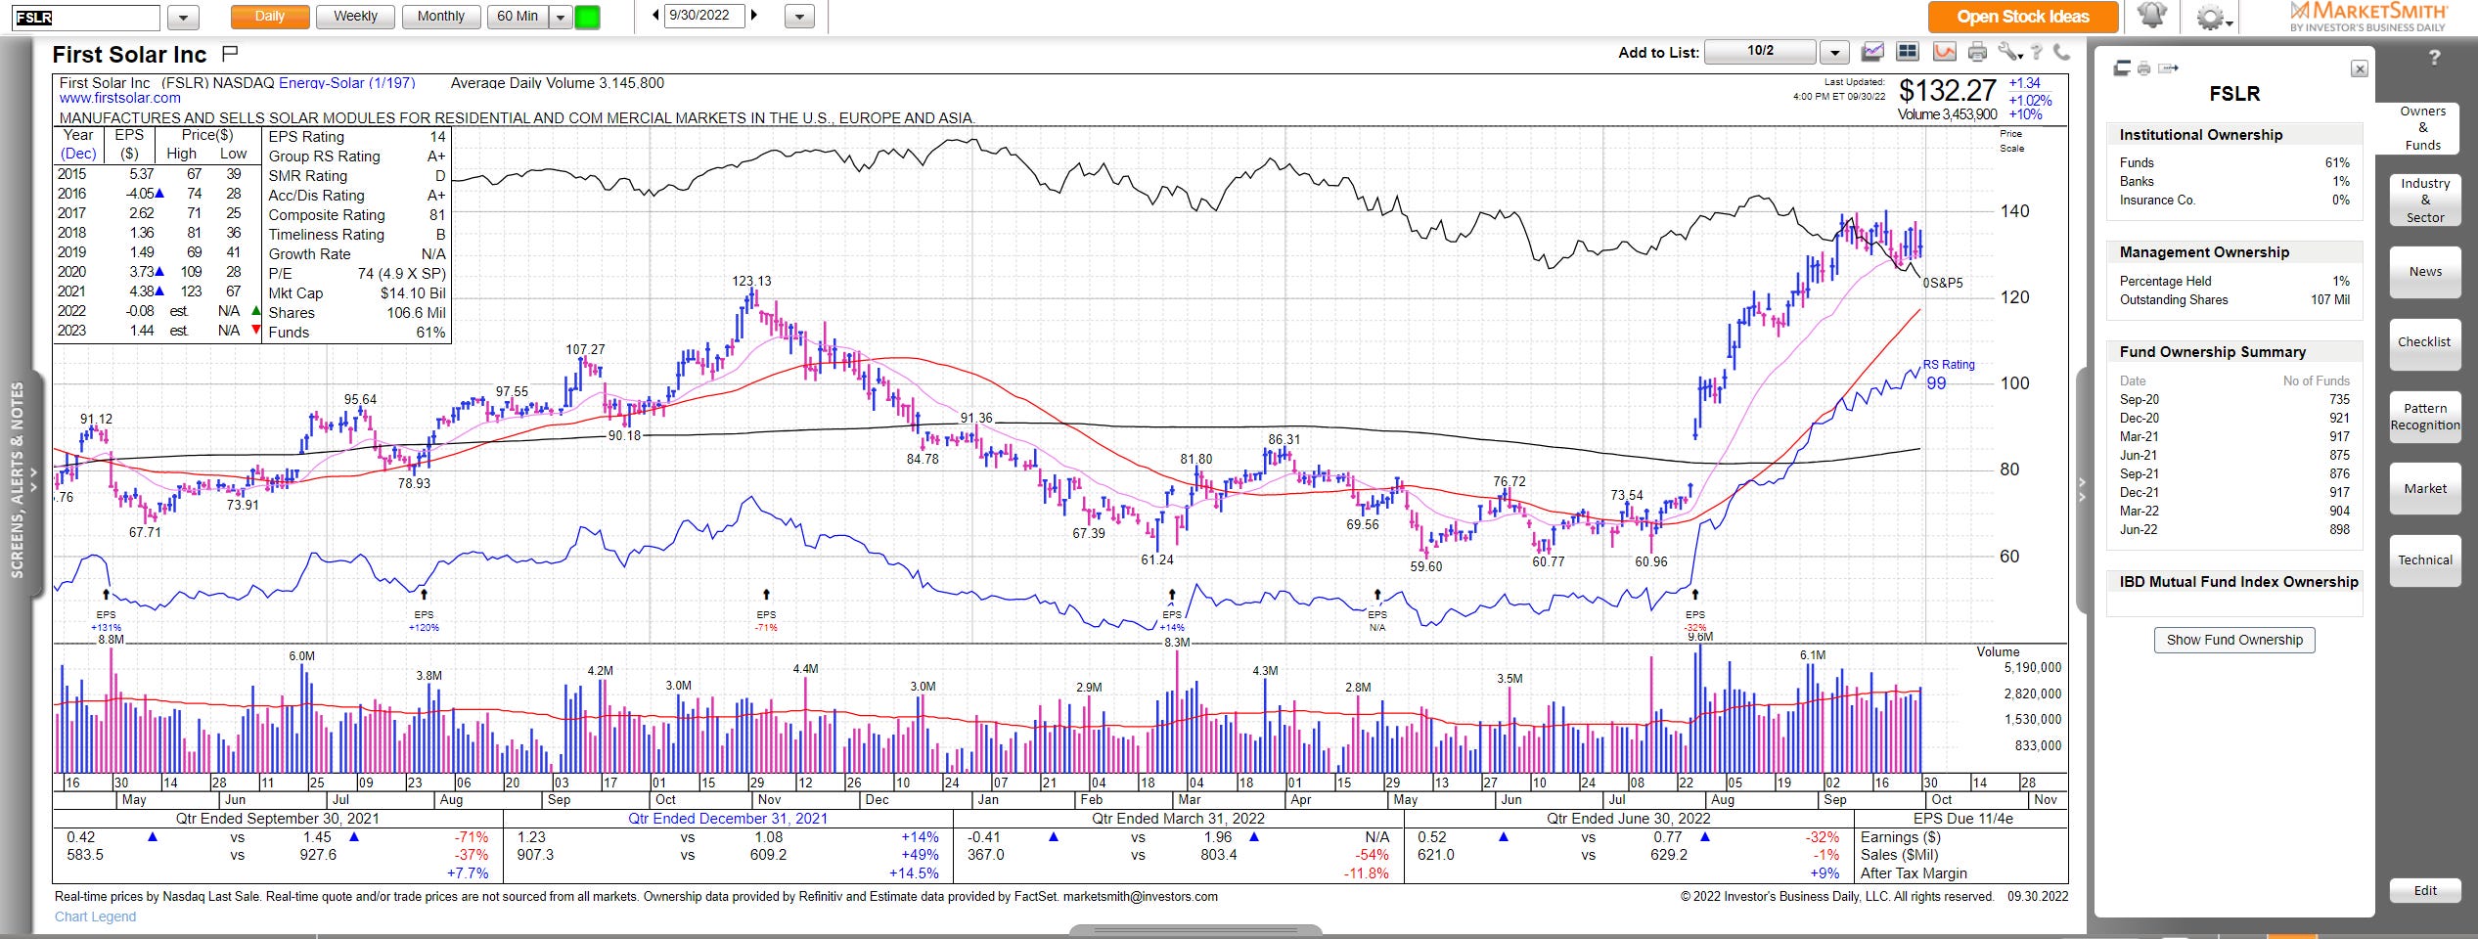Click the Qtr Ended December 31, 2021 header

(x=728, y=819)
